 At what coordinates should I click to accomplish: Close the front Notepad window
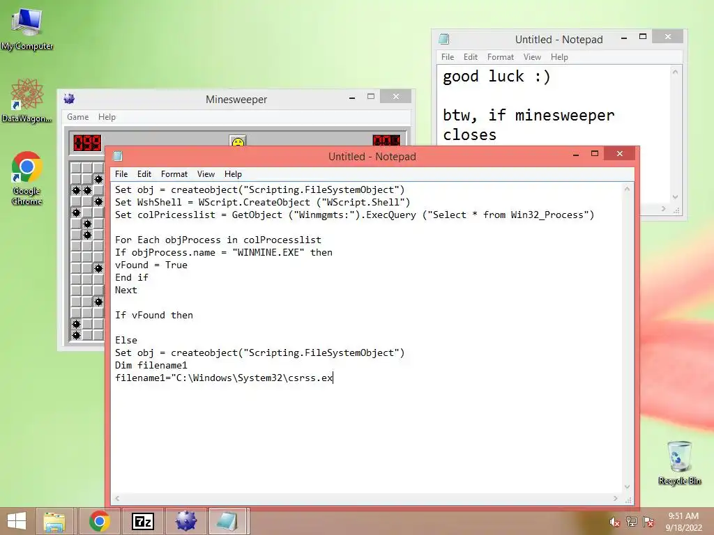pyautogui.click(x=620, y=154)
